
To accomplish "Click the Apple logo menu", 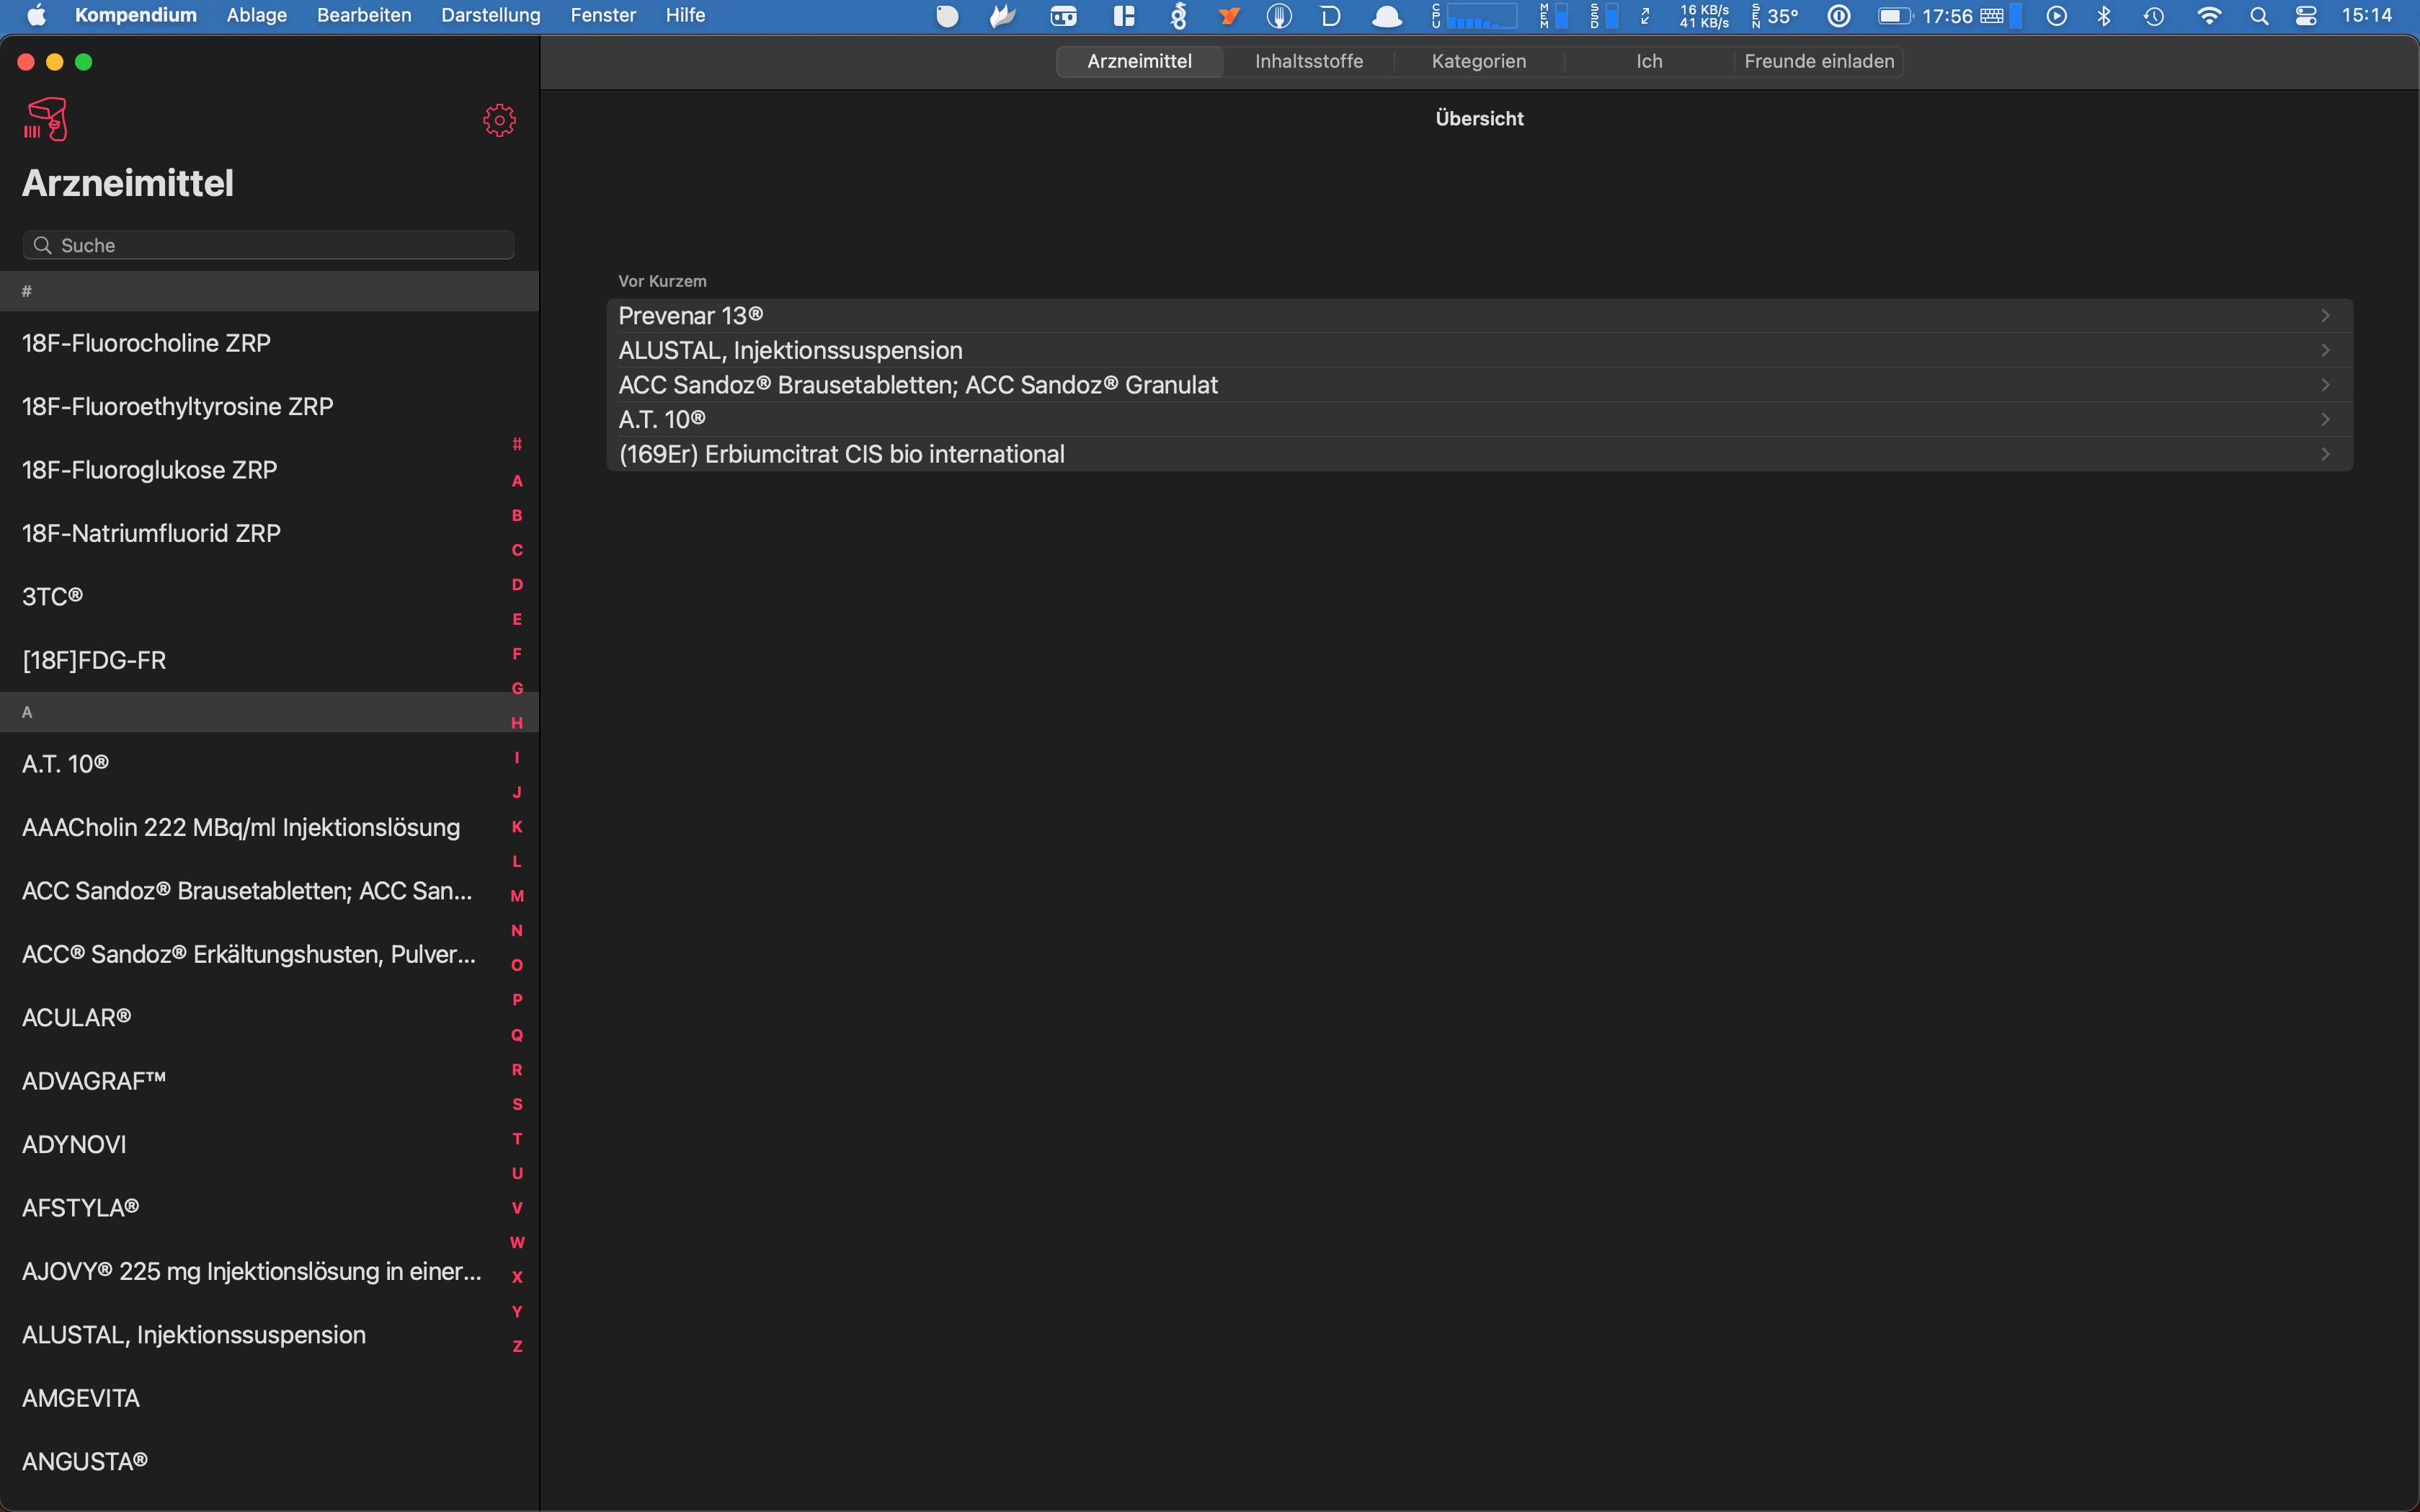I will (x=36, y=16).
